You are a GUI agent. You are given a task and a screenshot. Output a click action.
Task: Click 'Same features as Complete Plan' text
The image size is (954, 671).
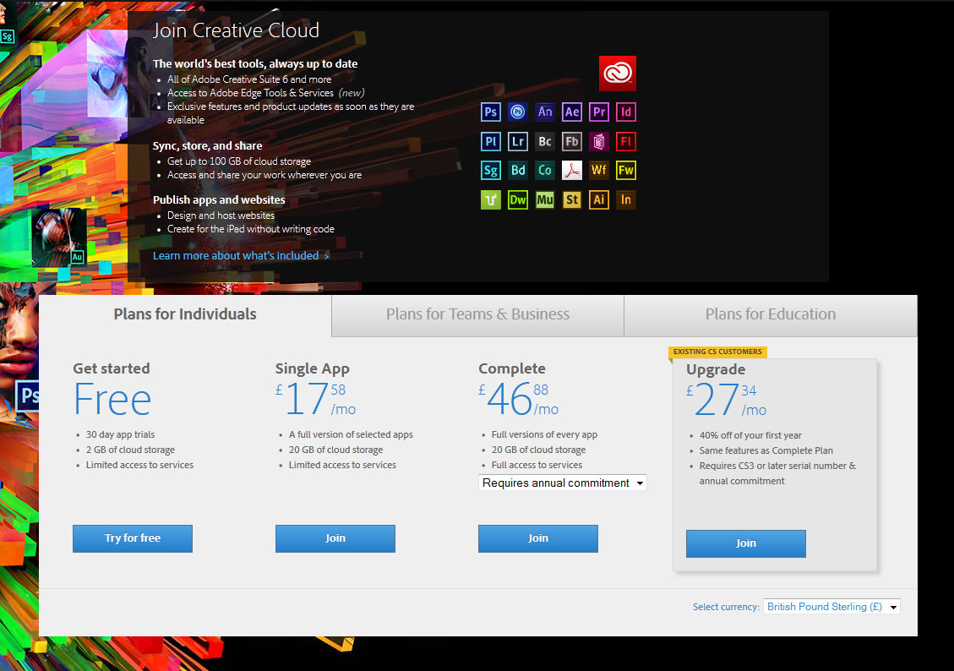coord(766,450)
